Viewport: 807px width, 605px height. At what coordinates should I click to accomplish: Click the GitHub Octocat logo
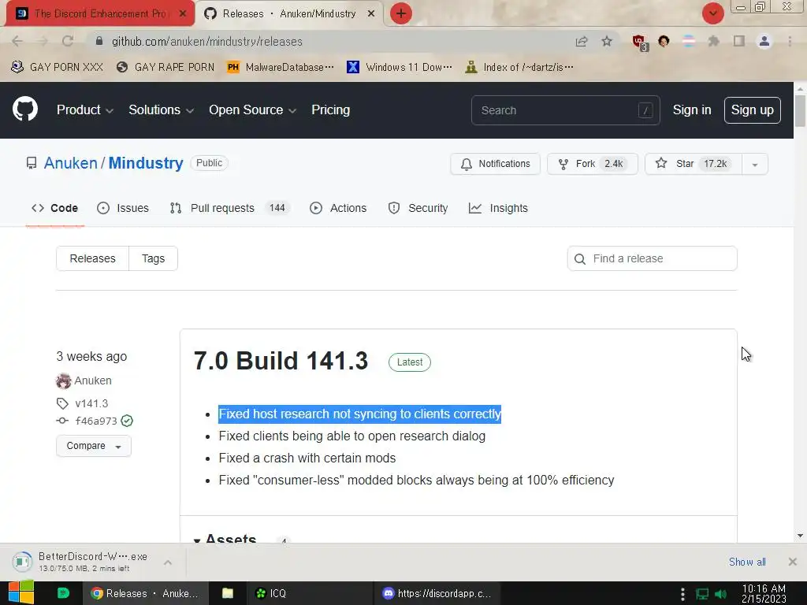(25, 109)
